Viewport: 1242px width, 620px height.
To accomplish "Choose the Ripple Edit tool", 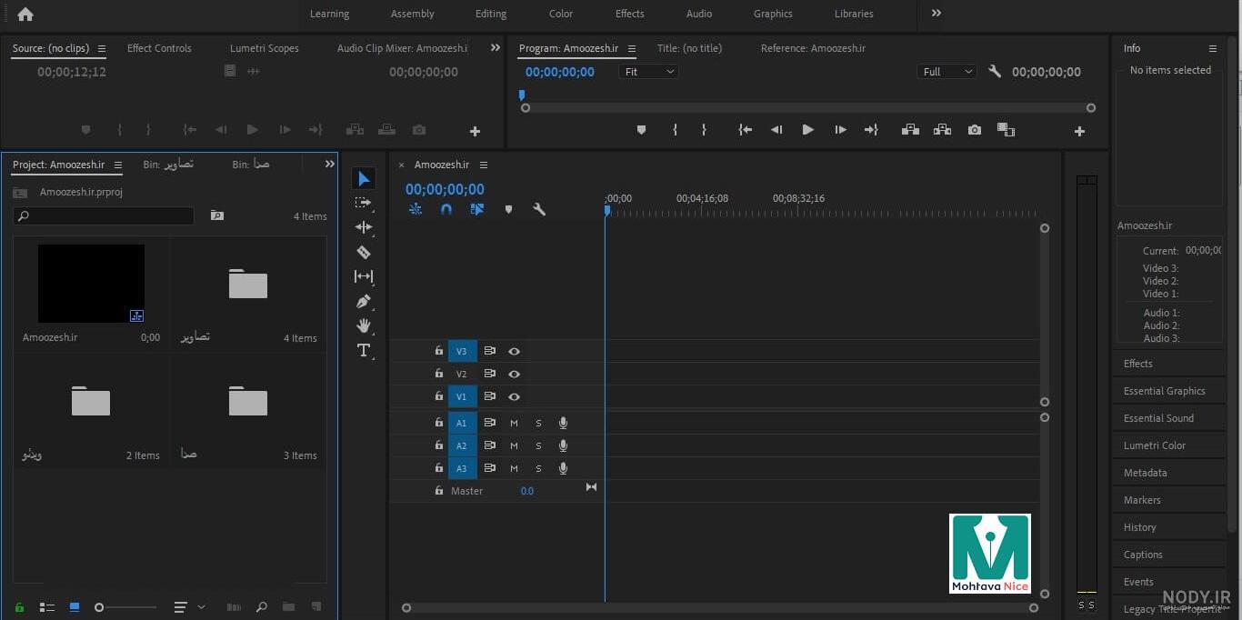I will (x=364, y=227).
